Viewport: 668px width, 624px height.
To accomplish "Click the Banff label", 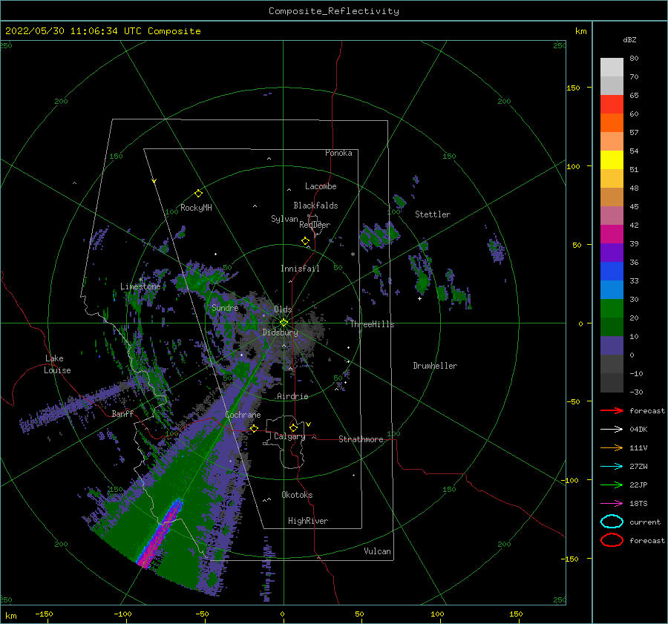I will pos(122,413).
